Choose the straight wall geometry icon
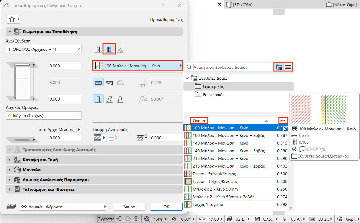Viewport: 360px width, 223px height. pyautogui.click(x=98, y=83)
